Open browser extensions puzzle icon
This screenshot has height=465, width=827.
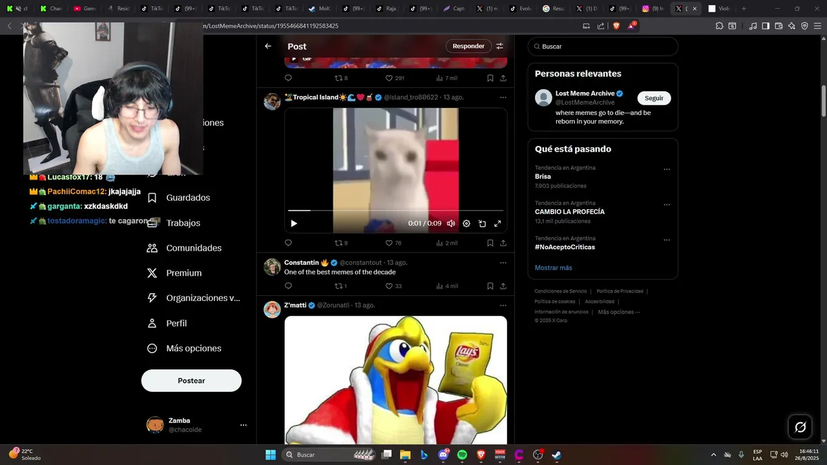pyautogui.click(x=719, y=26)
